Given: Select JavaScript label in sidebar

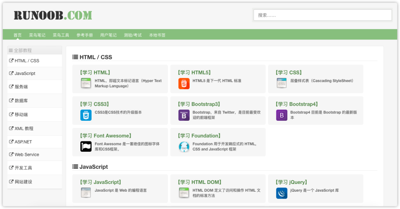Looking at the screenshot, I should click(x=25, y=73).
